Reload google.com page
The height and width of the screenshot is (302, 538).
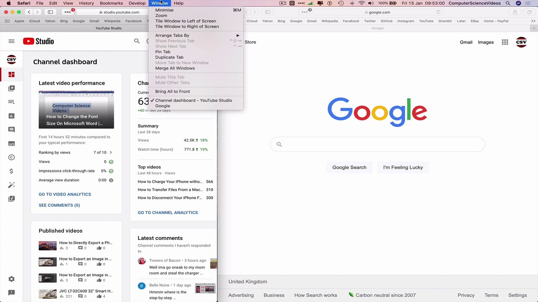pyautogui.click(x=438, y=12)
